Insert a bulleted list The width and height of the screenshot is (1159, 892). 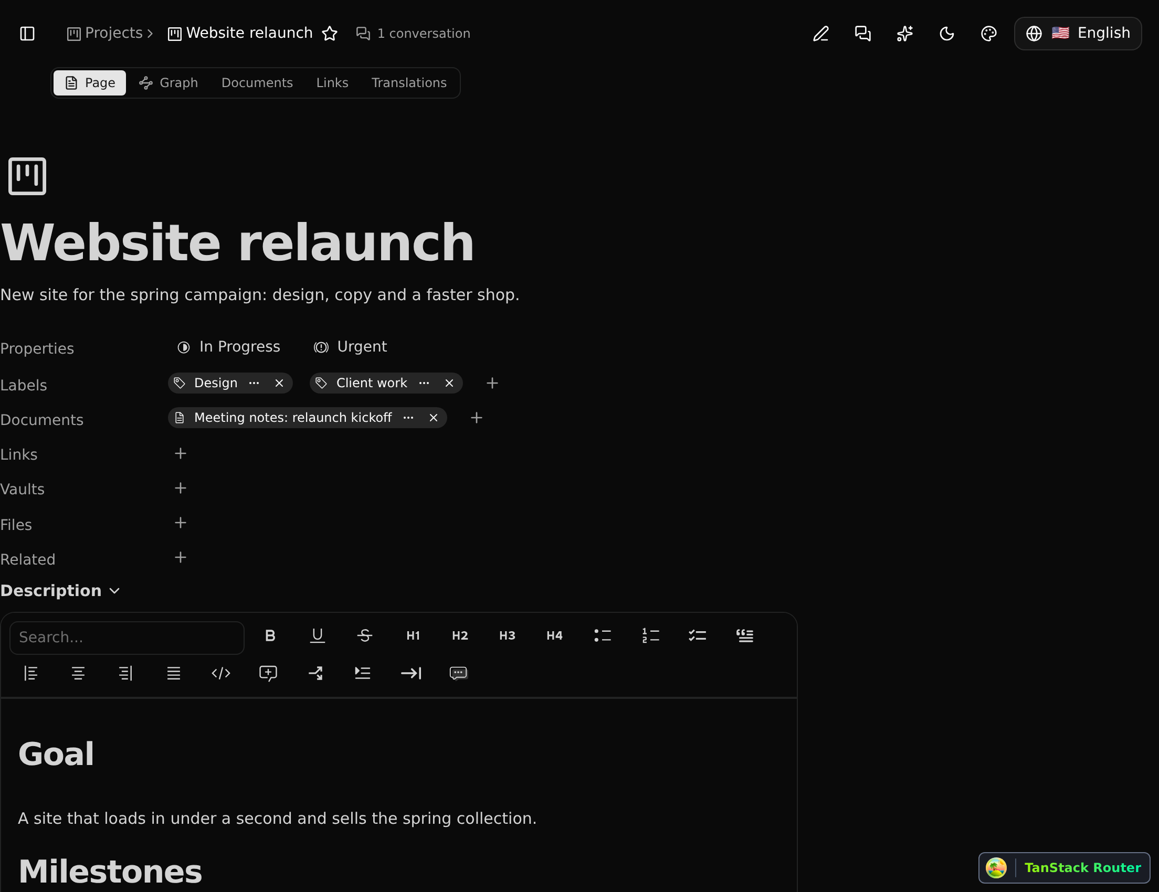(x=602, y=635)
